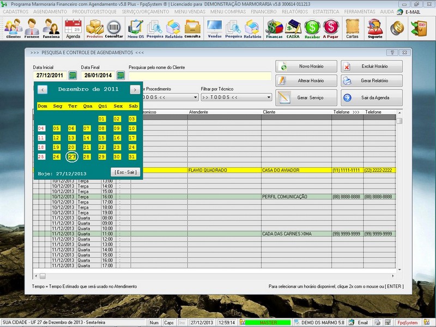The image size is (436, 327).
Task: Expand the Filtrar por Técnico dropdown
Action: (269, 98)
